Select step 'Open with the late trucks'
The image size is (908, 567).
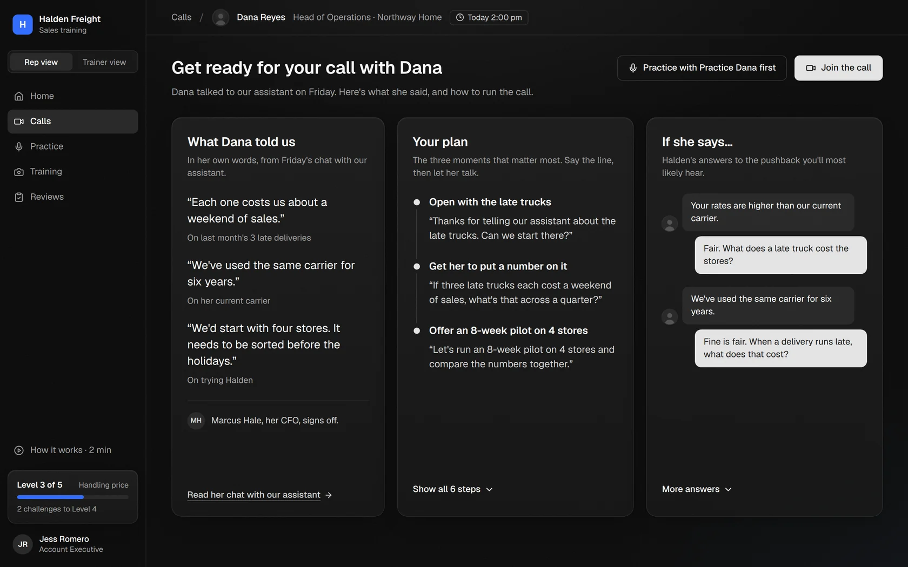[x=490, y=202]
